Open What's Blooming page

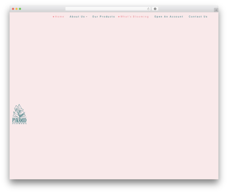135,16
